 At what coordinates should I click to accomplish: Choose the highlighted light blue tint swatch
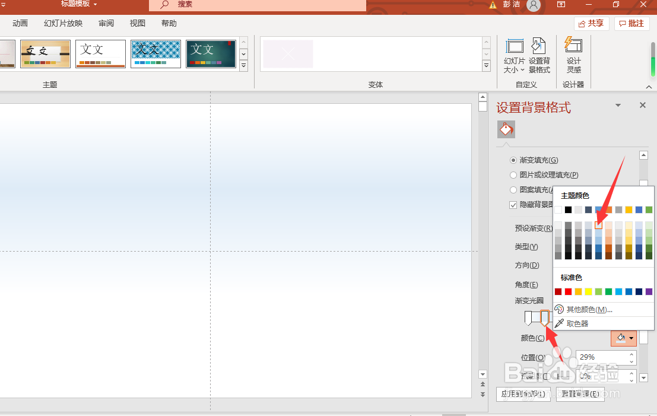[598, 226]
